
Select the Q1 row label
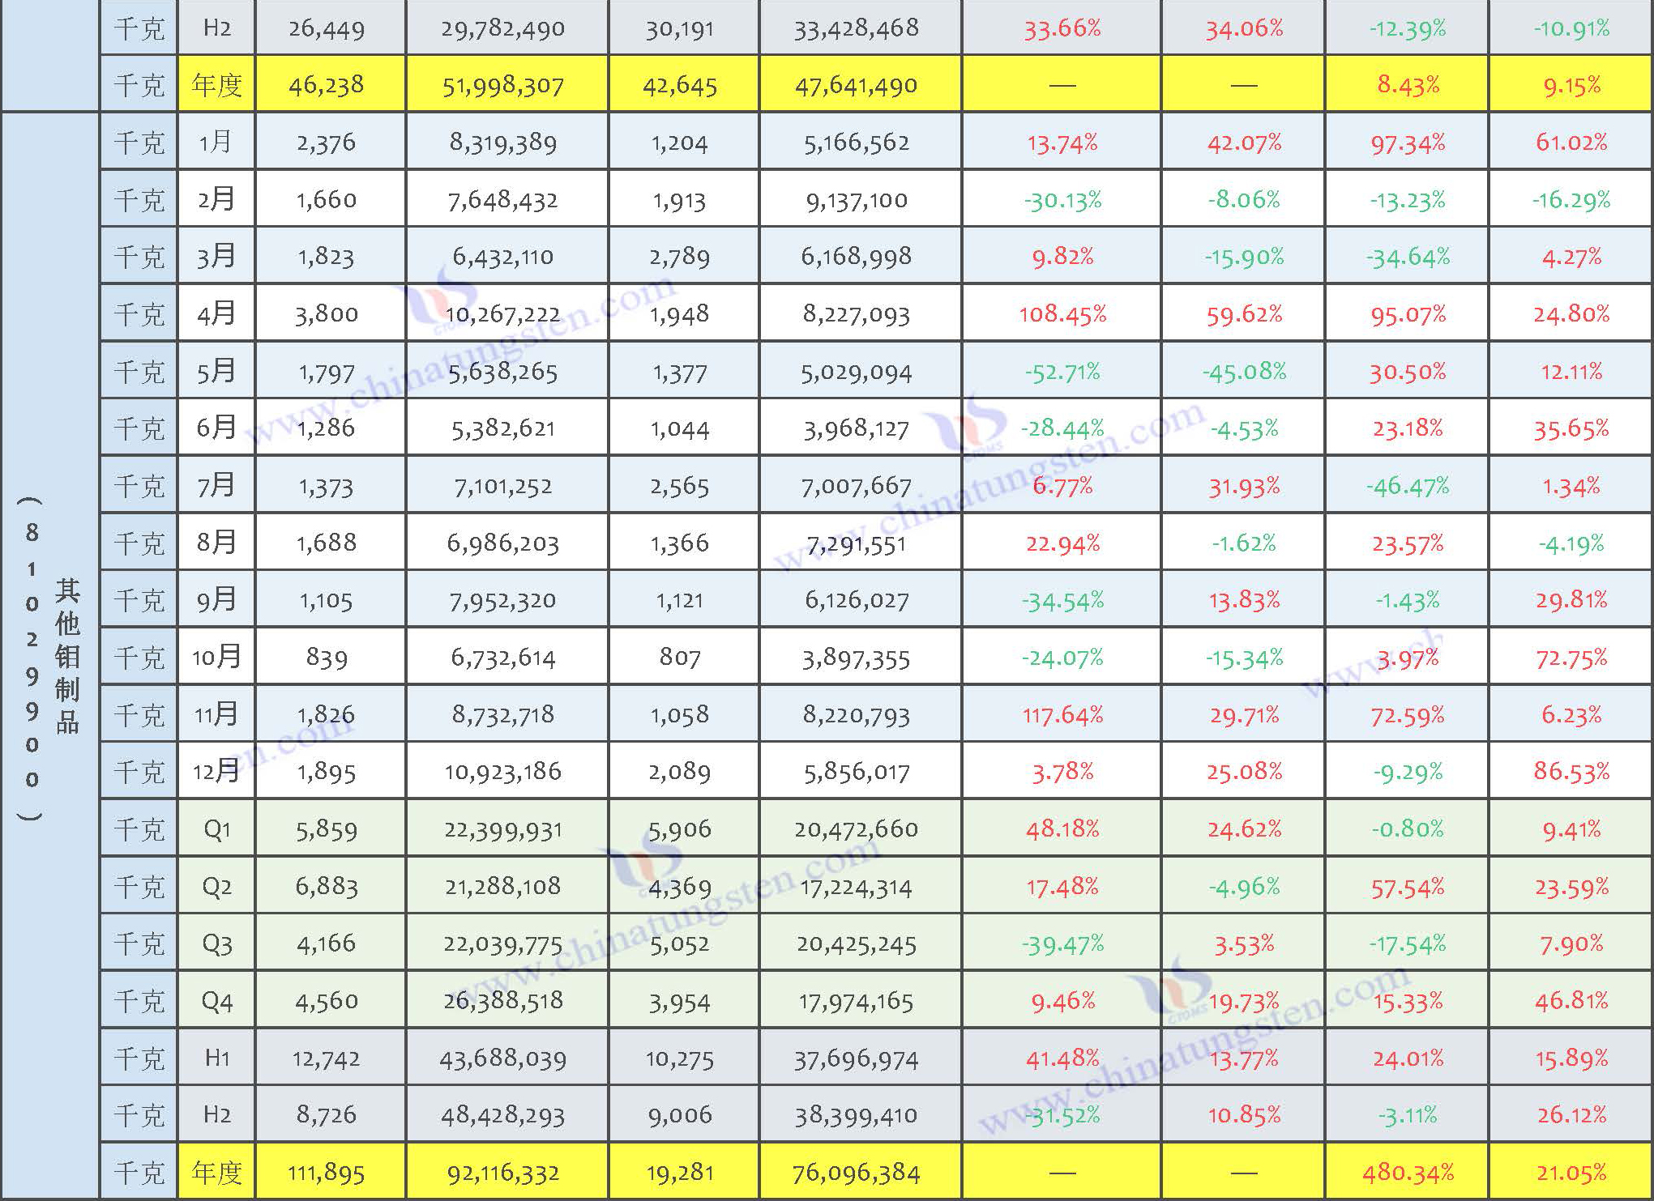tap(216, 829)
